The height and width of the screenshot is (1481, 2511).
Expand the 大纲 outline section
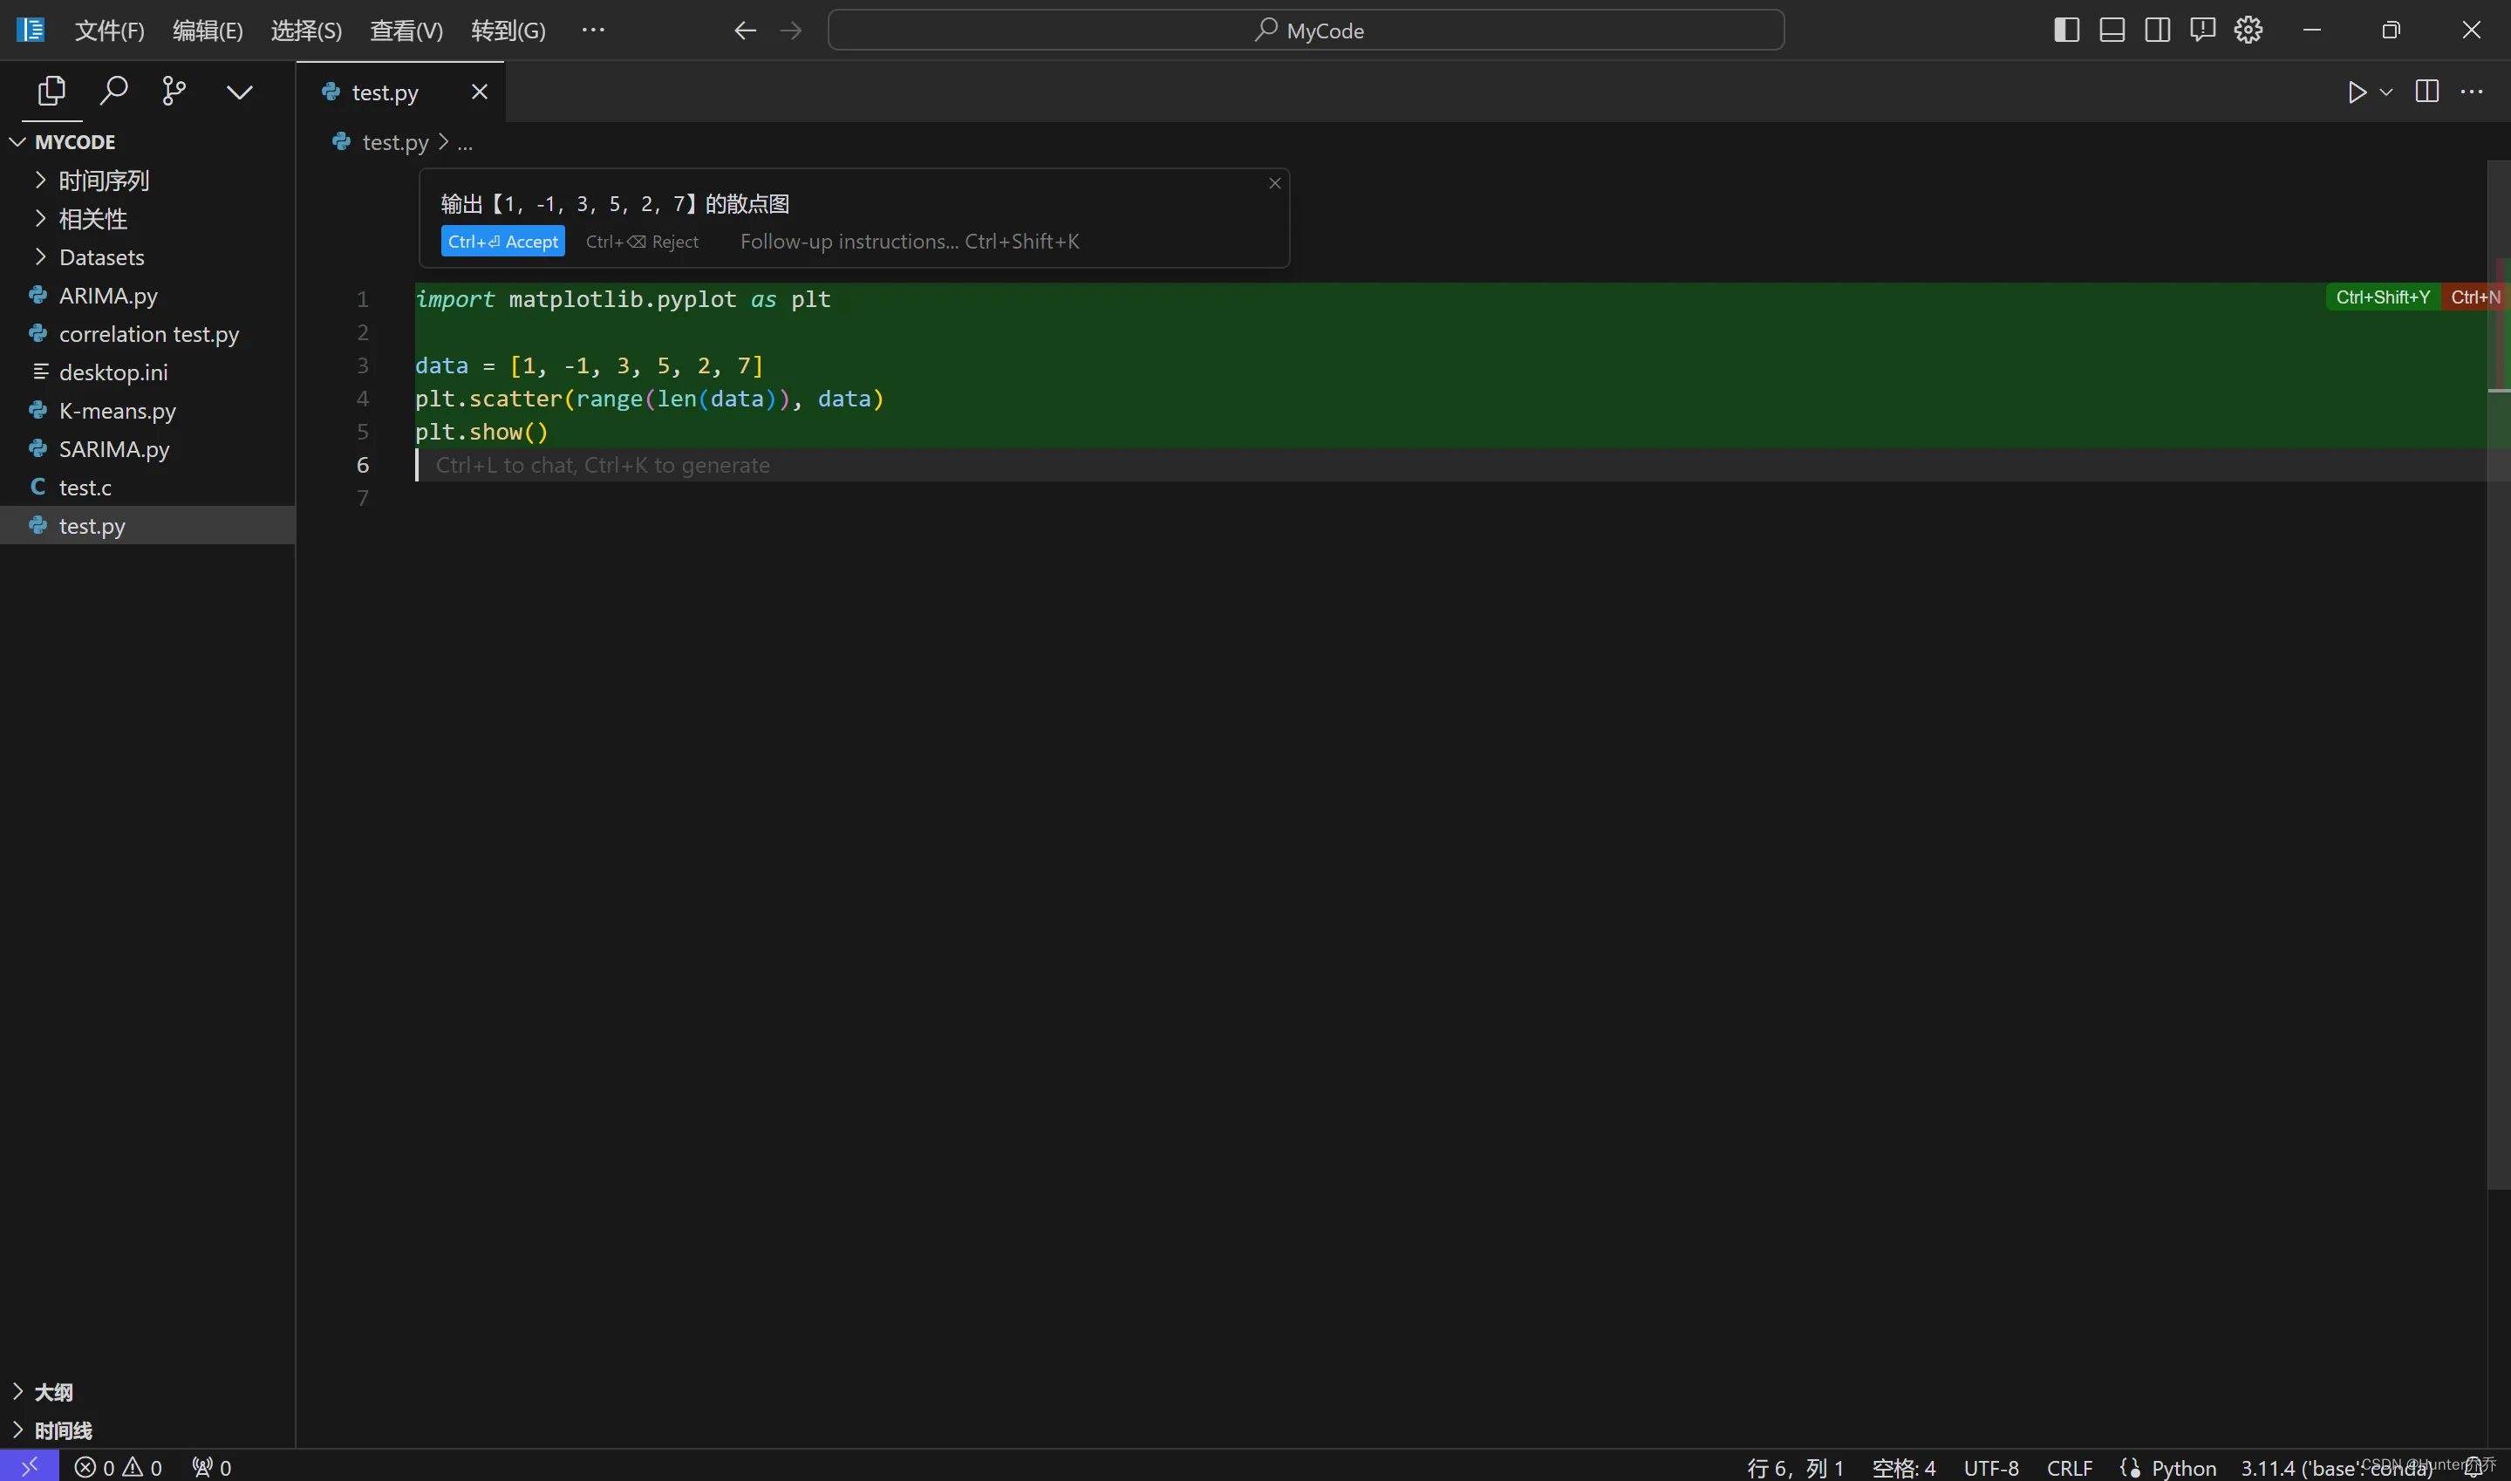point(53,1391)
